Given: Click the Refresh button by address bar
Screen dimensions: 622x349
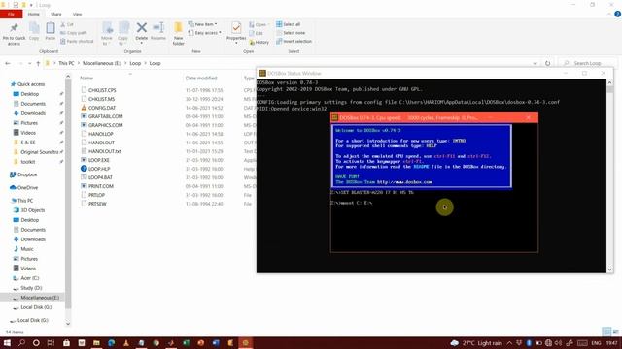Looking at the screenshot, I should pos(547,63).
